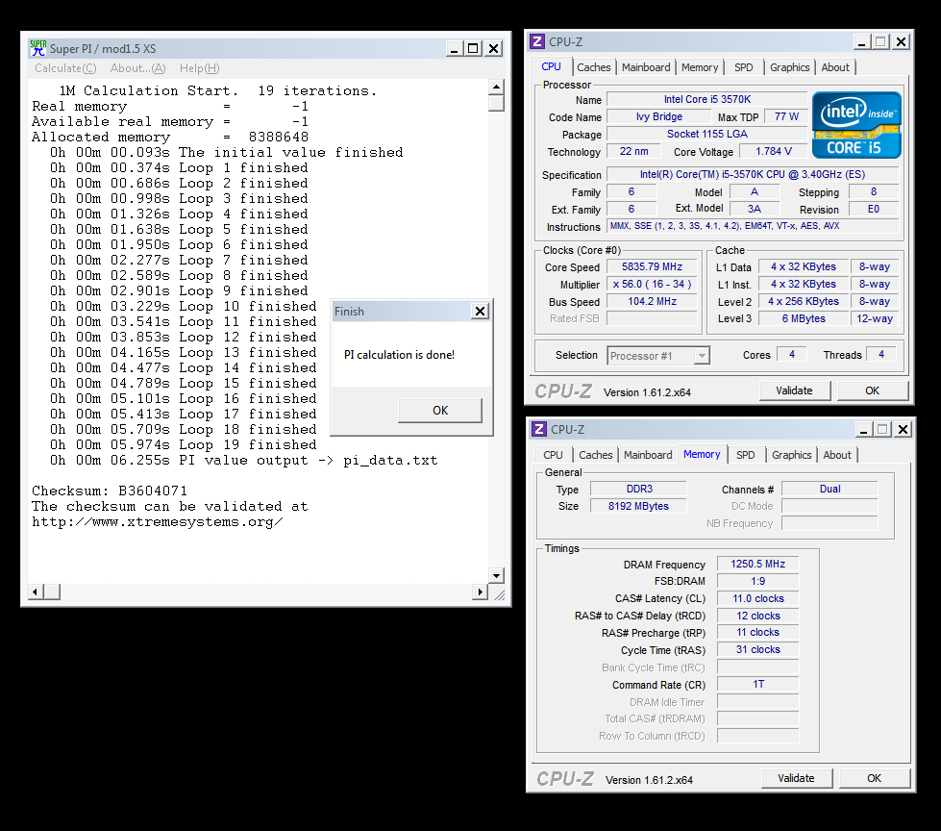Open Graphics tab in top CPU-Z window
The width and height of the screenshot is (941, 831).
[x=790, y=67]
